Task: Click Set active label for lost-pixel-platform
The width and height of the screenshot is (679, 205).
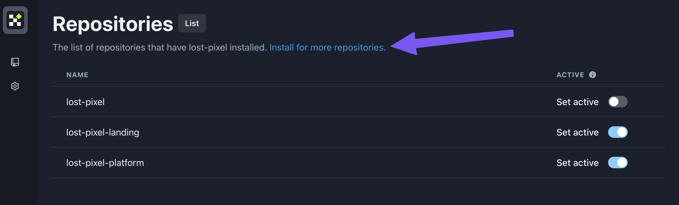Action: [577, 163]
